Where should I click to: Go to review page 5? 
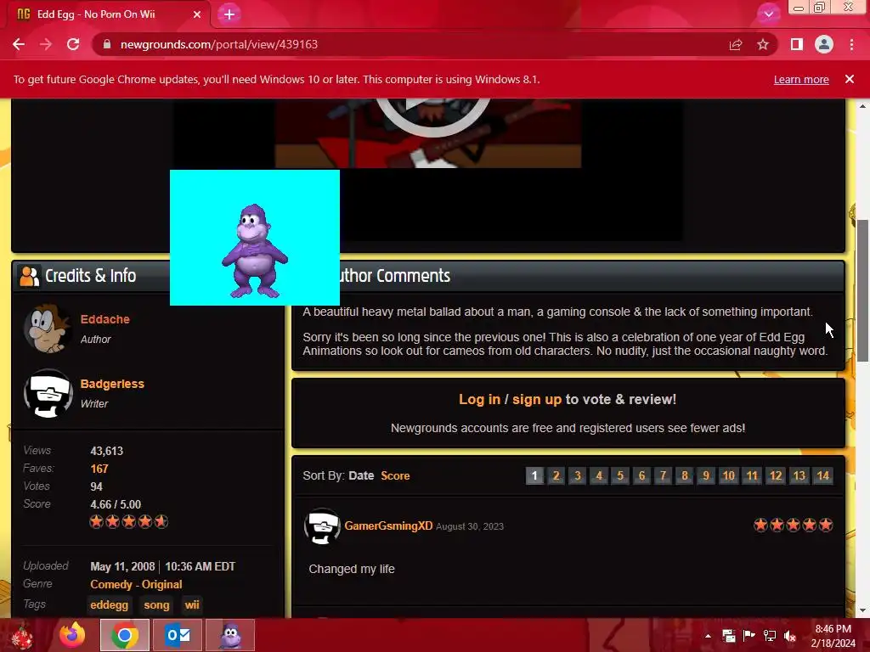[620, 475]
